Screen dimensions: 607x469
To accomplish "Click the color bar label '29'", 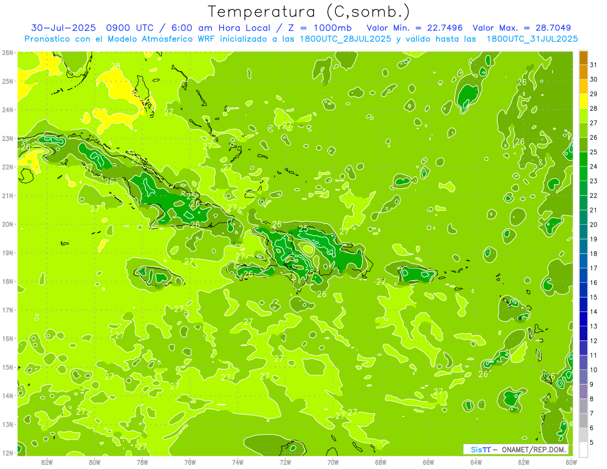I will click(x=594, y=94).
